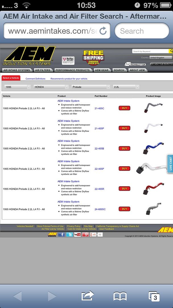Screen dimensions: 173x308
Task: Click BUY for part 21-405P
Action: [124, 128]
